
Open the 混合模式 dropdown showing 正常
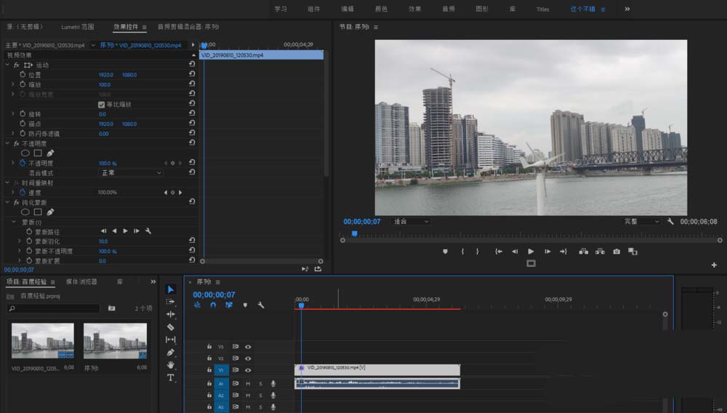pyautogui.click(x=131, y=173)
